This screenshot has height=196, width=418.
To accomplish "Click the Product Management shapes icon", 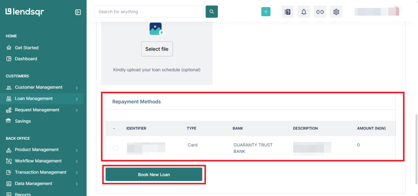I will tap(9, 150).
